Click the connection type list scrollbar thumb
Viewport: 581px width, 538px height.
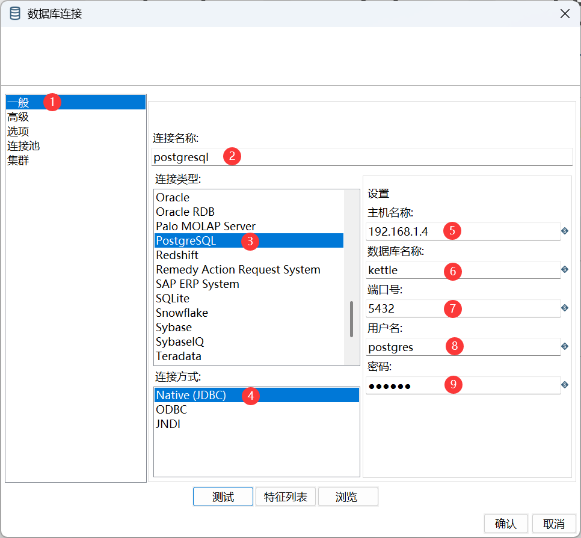pos(351,319)
